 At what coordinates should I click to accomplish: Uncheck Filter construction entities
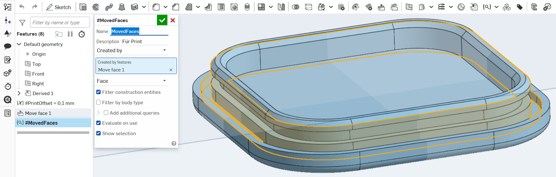(98, 92)
